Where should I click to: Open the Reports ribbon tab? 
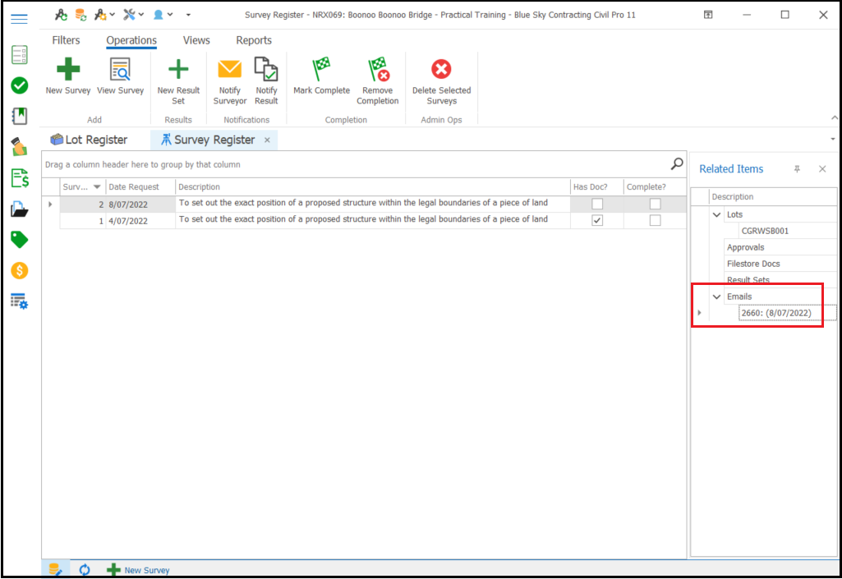point(254,40)
